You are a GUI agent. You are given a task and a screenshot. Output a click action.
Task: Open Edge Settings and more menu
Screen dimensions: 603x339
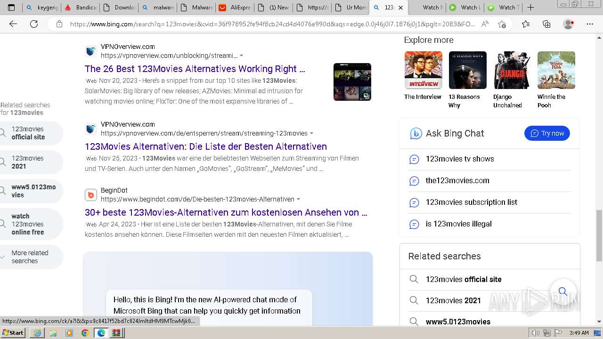coord(589,24)
